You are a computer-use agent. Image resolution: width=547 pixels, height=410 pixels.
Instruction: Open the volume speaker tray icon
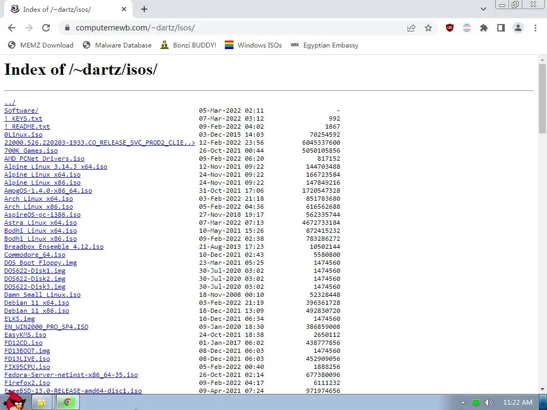pos(488,403)
